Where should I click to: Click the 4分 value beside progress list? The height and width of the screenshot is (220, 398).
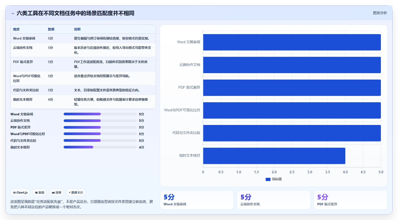[x=141, y=147]
